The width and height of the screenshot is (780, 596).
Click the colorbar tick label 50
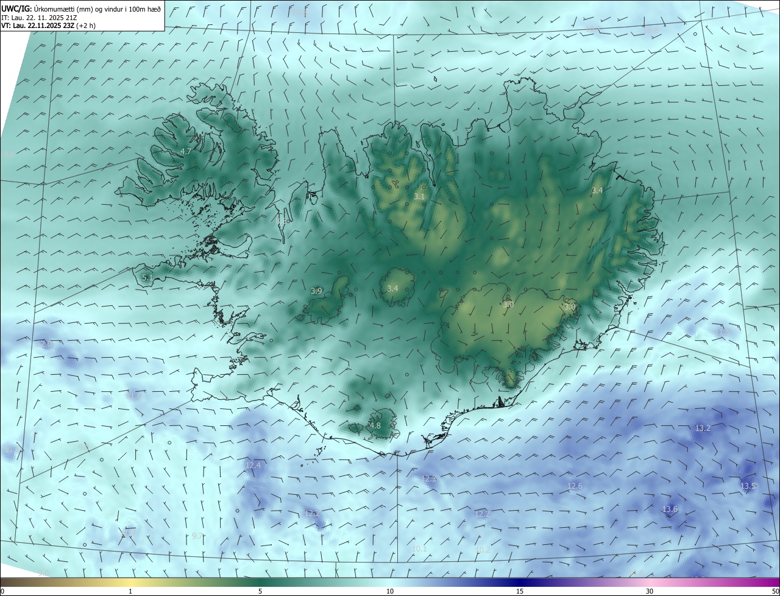775,592
